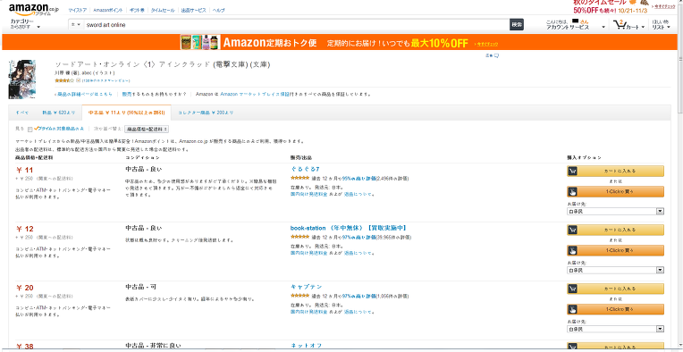Buy the ¥ 20 offer with 1-Click
Image resolution: width=683 pixels, height=352 pixels.
tap(615, 309)
